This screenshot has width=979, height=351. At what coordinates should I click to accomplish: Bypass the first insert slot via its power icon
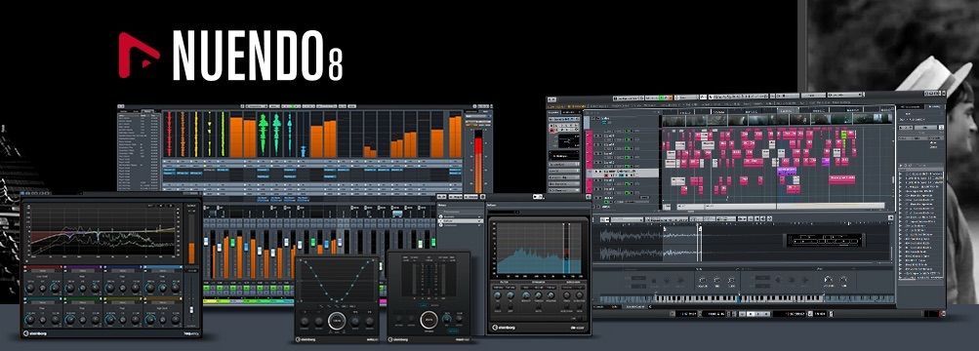pyautogui.click(x=440, y=215)
